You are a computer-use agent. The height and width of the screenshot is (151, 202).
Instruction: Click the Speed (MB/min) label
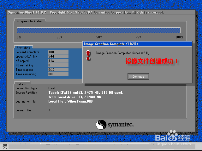(26, 56)
